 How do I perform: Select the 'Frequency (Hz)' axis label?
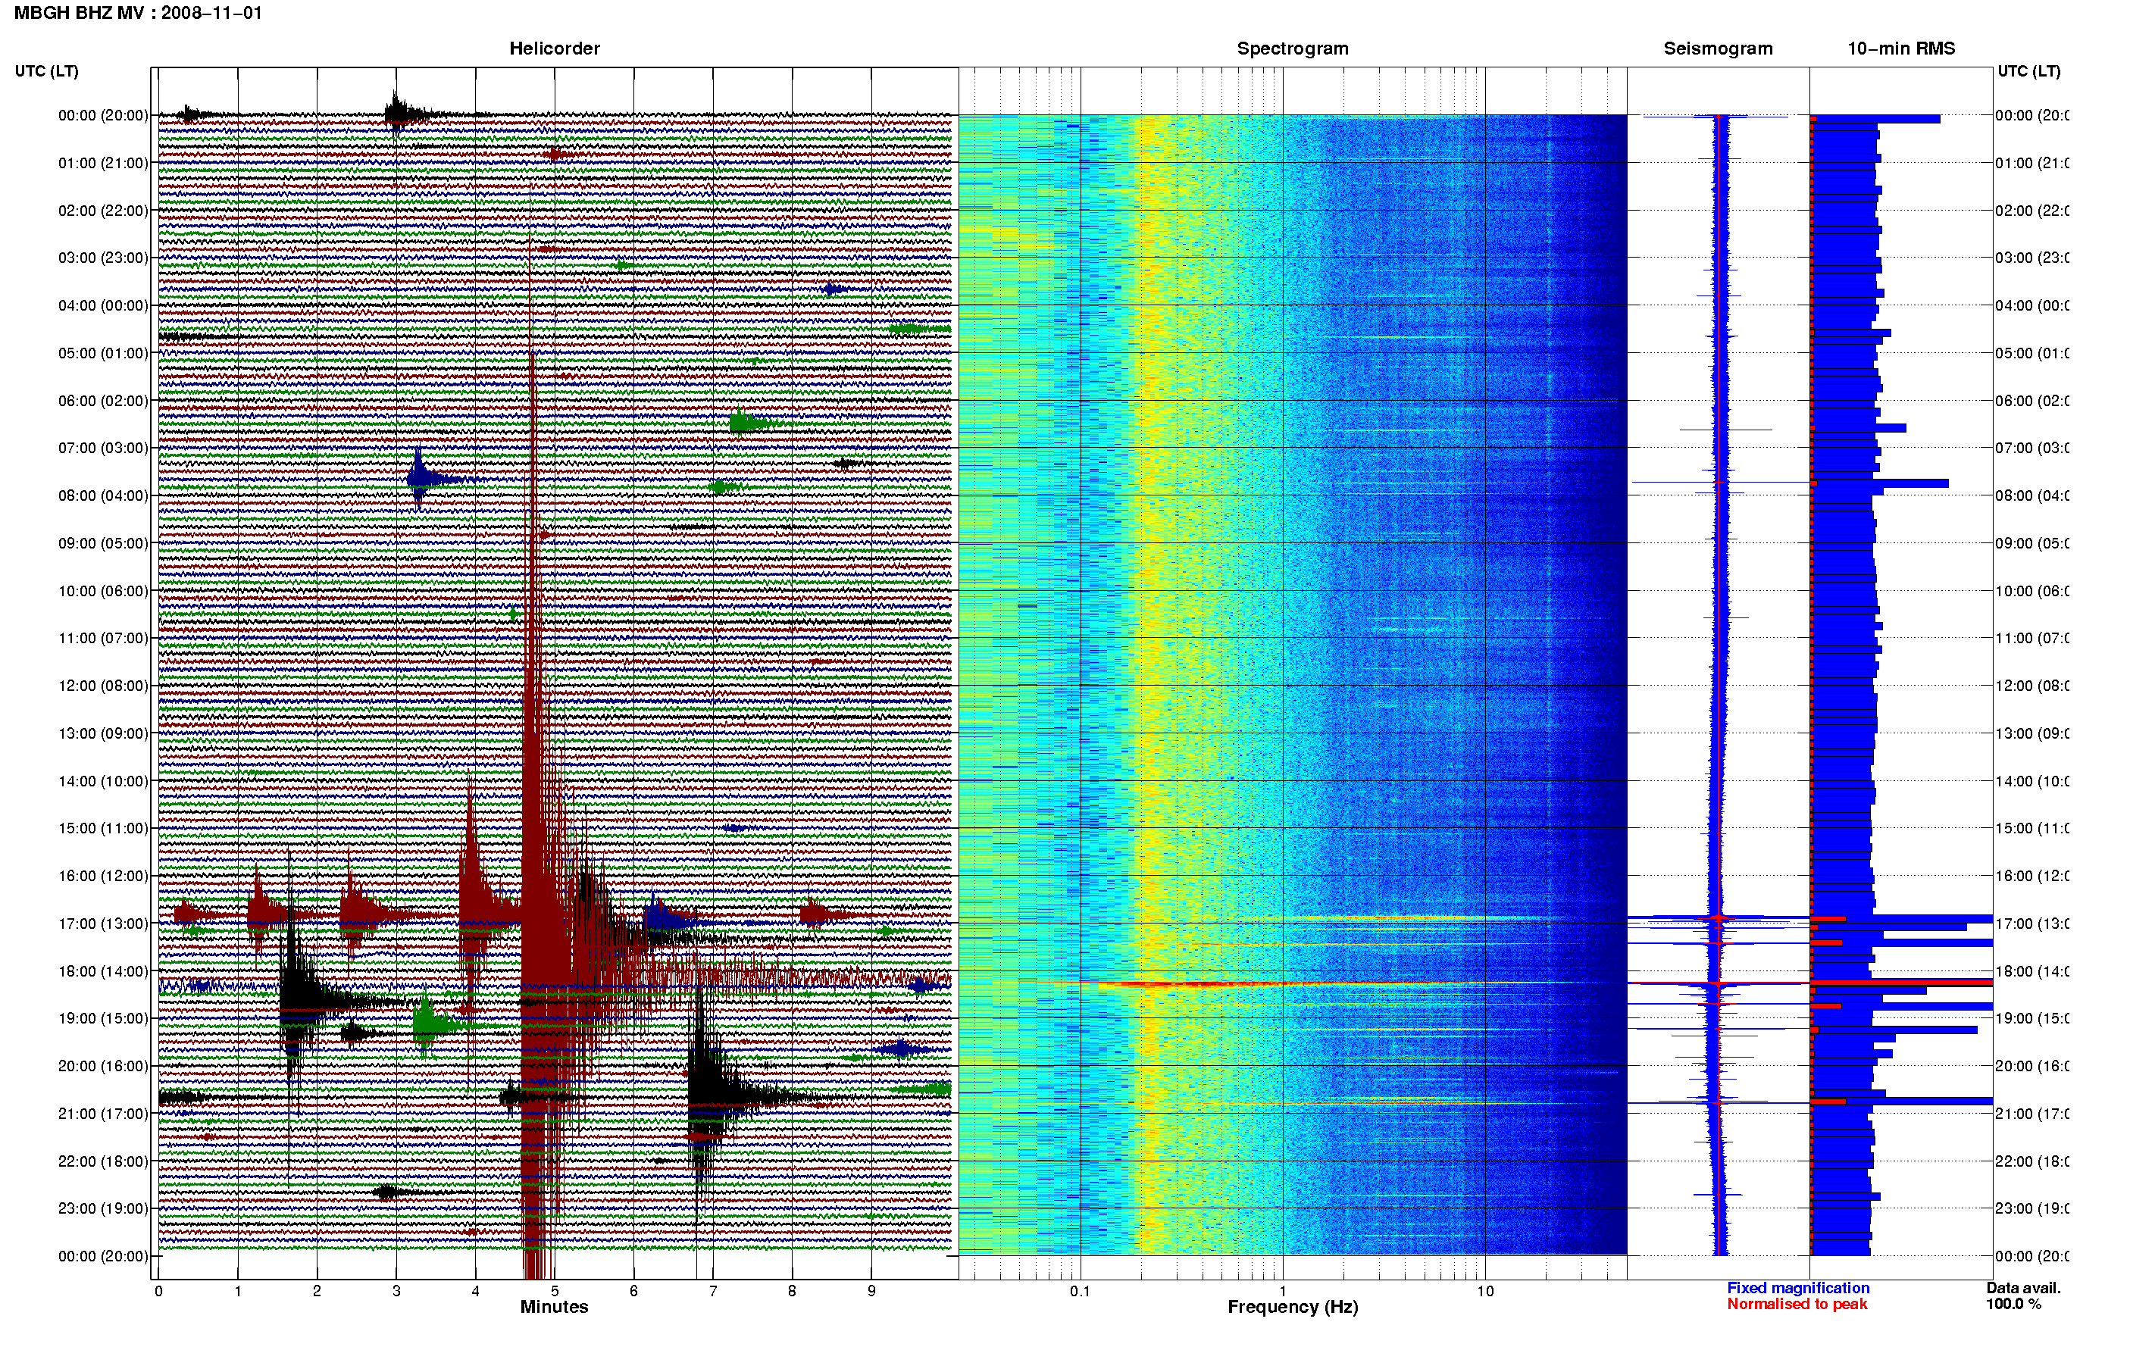tap(1293, 1307)
